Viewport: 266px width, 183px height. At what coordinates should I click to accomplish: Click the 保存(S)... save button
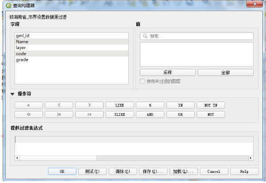[153, 172]
